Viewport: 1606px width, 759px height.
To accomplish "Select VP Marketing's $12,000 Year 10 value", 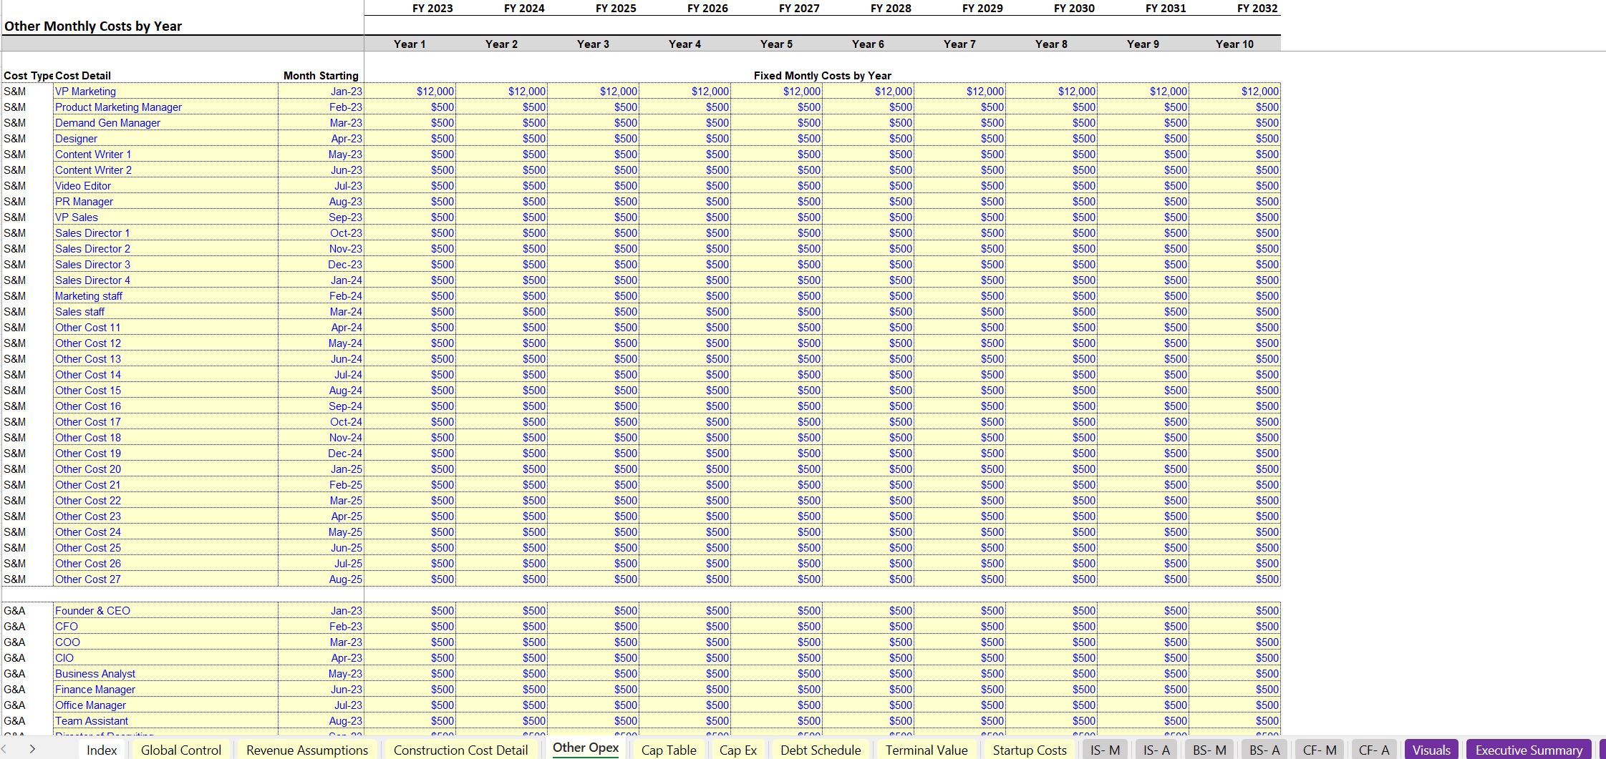I will tap(1235, 92).
